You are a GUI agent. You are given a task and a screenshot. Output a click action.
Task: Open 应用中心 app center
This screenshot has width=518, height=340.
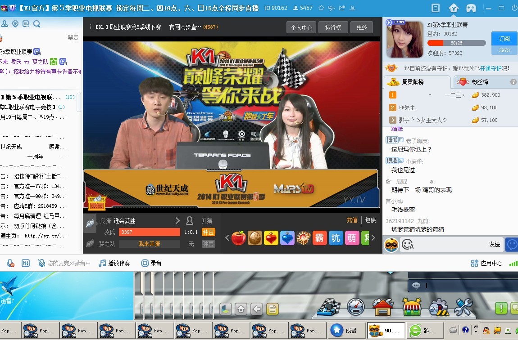(x=487, y=263)
